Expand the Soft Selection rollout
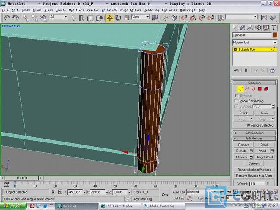Viewport: 280px width, 210px height. pos(254,133)
